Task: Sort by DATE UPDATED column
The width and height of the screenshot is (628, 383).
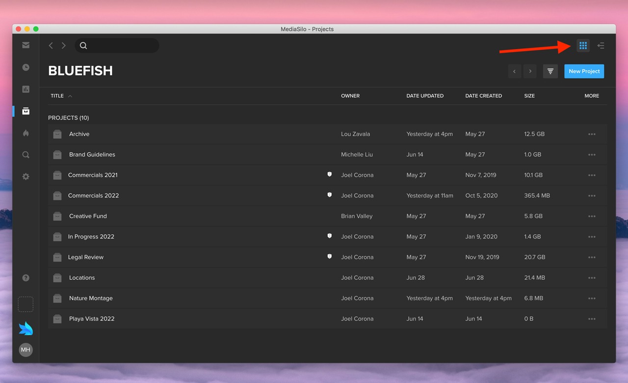Action: click(x=425, y=96)
